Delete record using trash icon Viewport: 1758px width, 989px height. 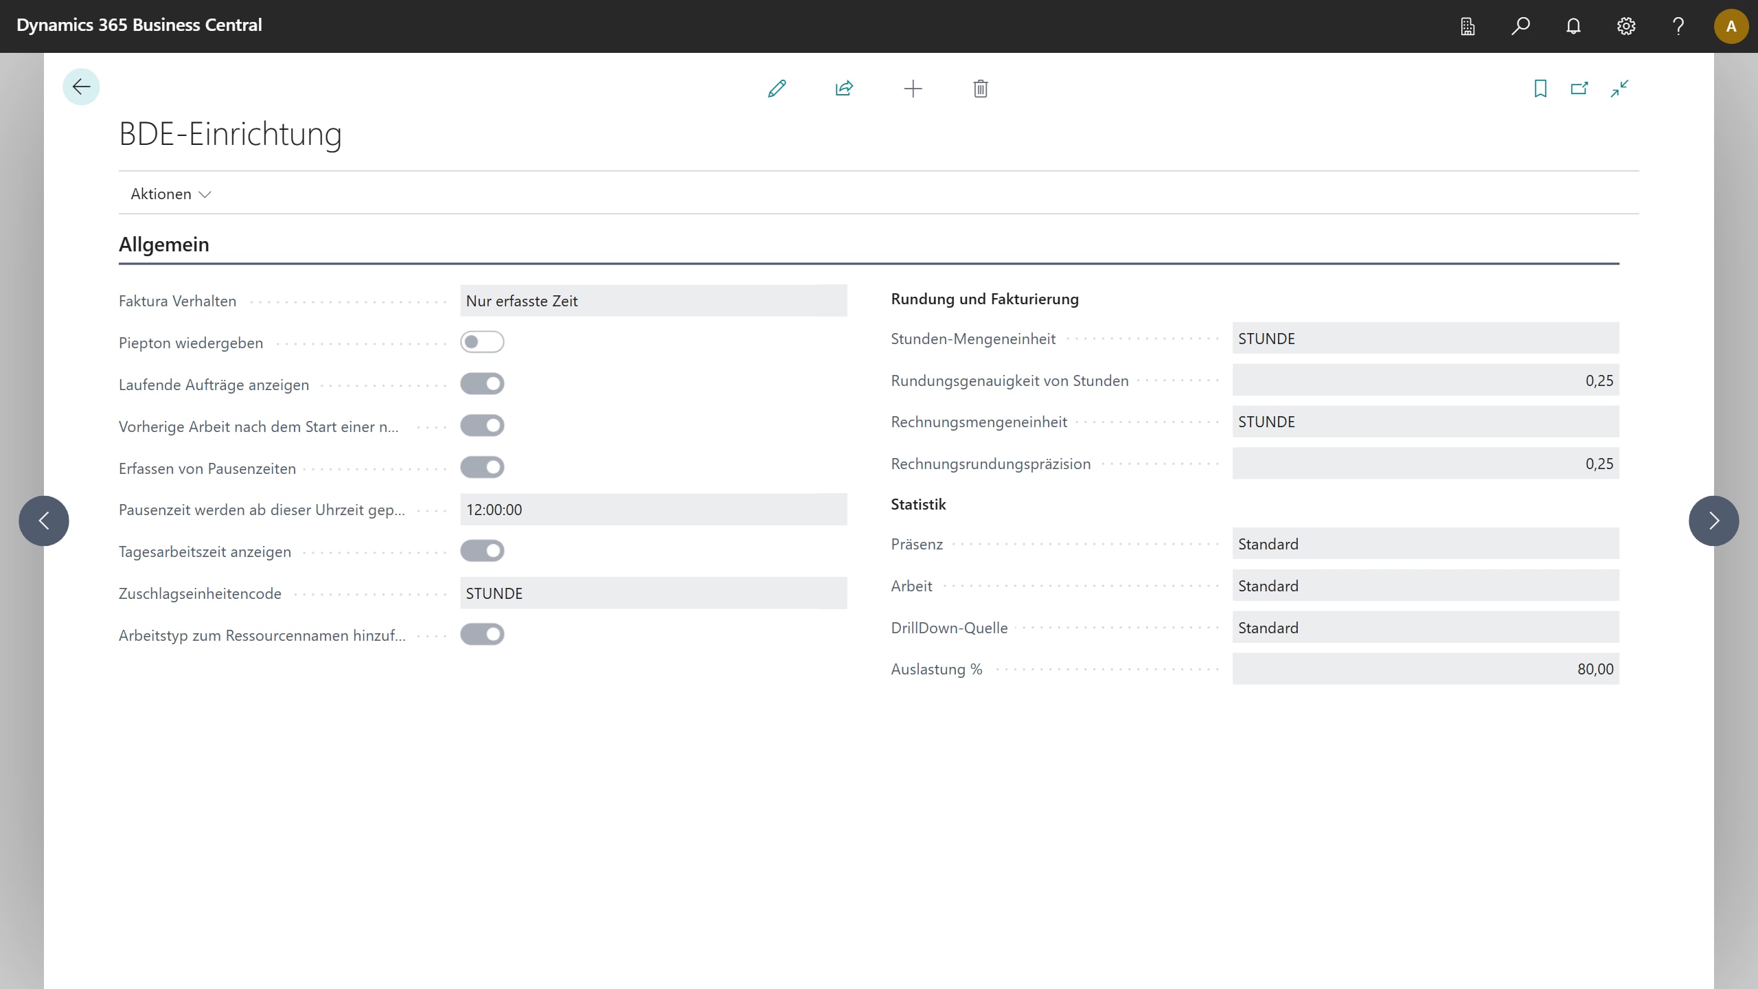981,89
